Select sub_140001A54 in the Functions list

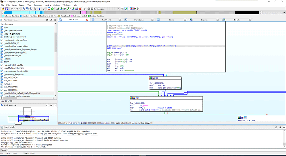(11, 77)
